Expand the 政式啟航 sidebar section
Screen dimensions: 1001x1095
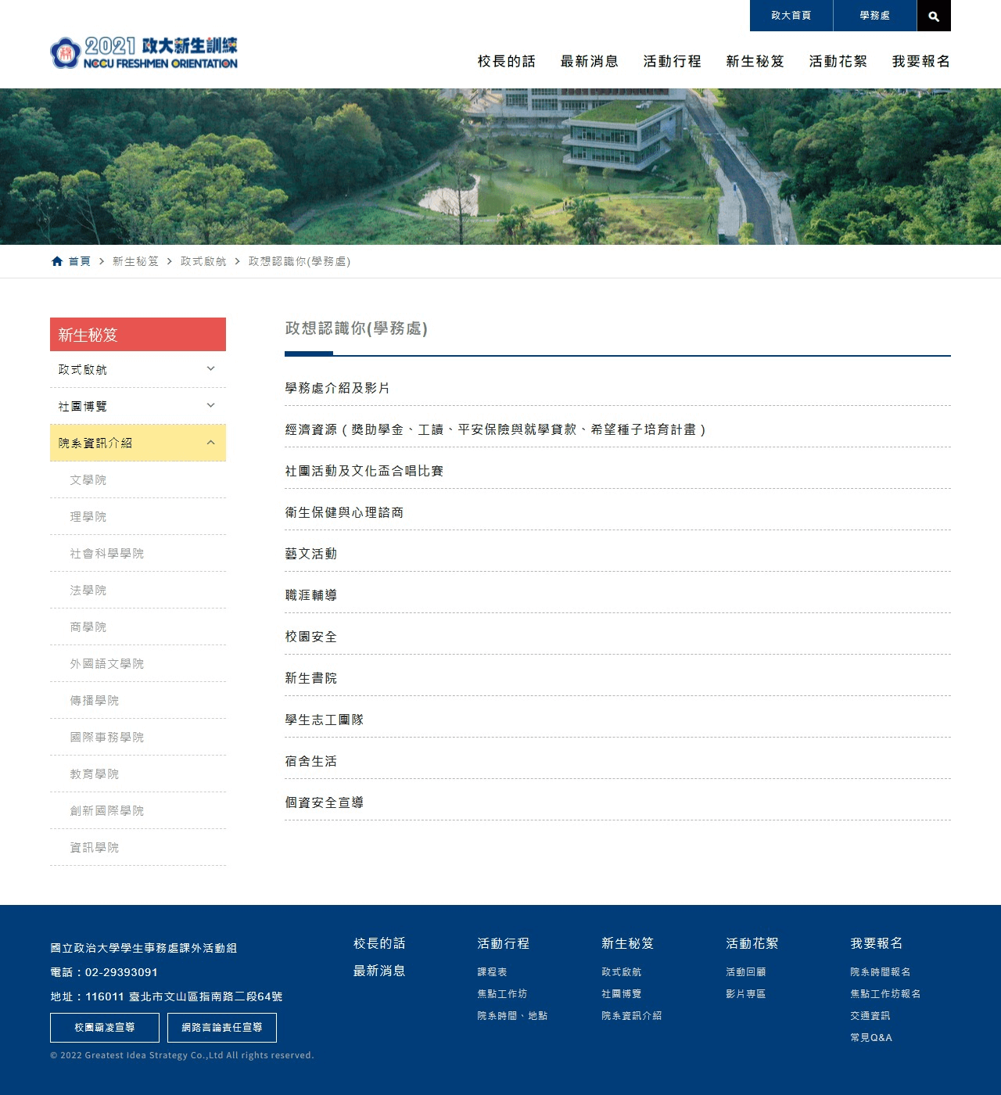(138, 369)
